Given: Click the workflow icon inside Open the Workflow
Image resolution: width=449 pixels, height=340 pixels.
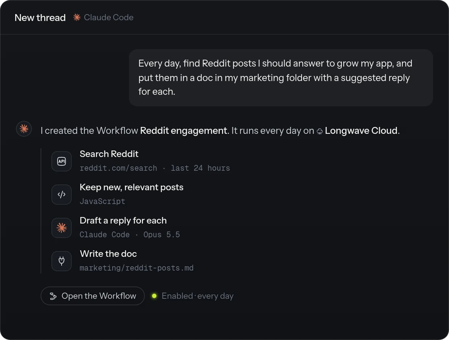Looking at the screenshot, I should (53, 296).
